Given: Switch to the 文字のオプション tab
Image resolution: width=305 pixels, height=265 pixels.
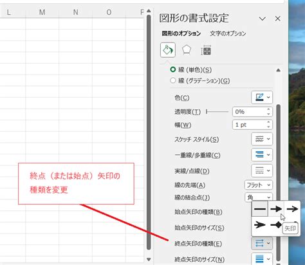Looking at the screenshot, I should tap(228, 33).
